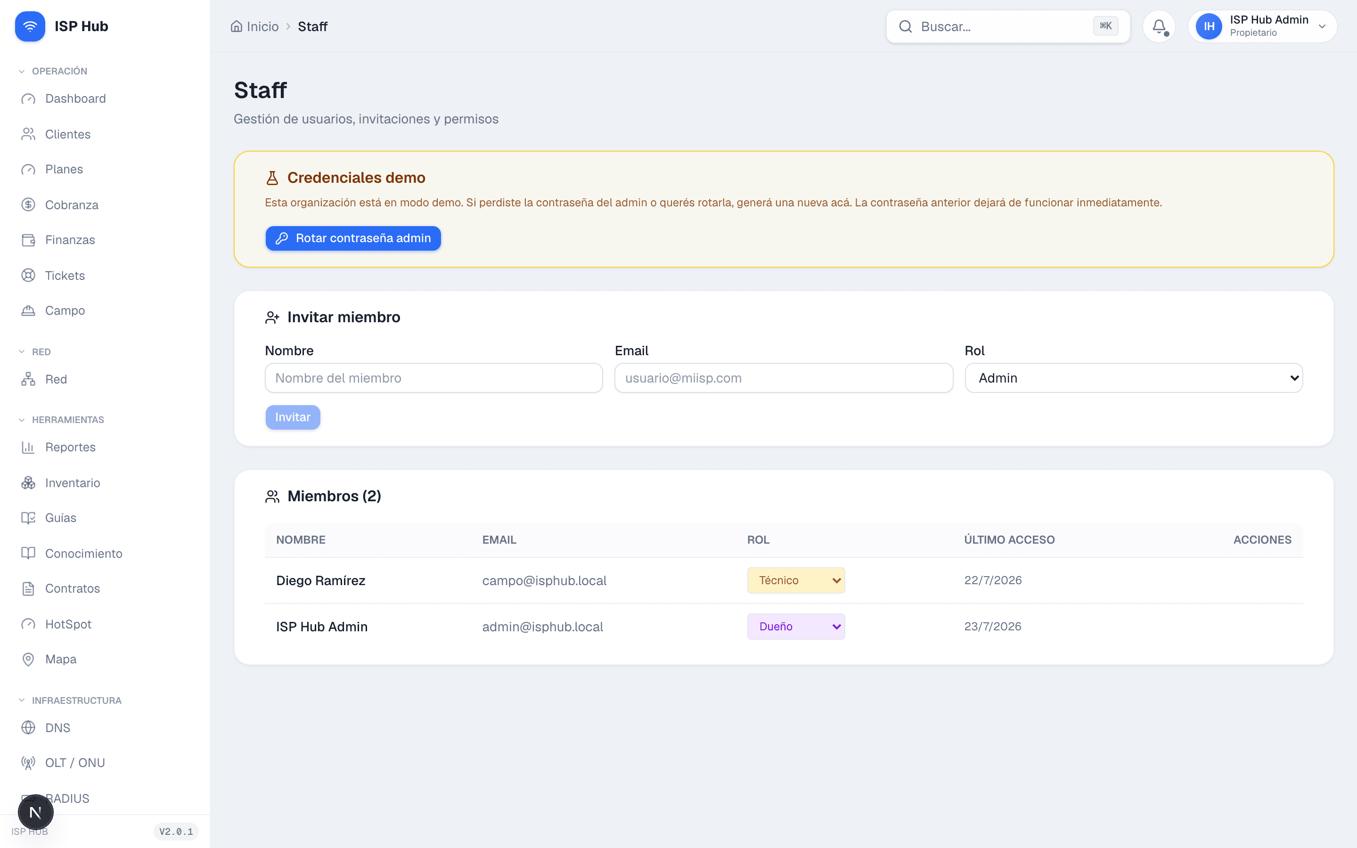The width and height of the screenshot is (1357, 848).
Task: Click the HotSpot gauge icon
Action: pyautogui.click(x=28, y=624)
